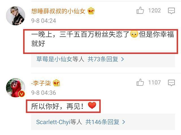Open 草莓是小仙女 replier's name
181x135 pixels.
point(54,59)
